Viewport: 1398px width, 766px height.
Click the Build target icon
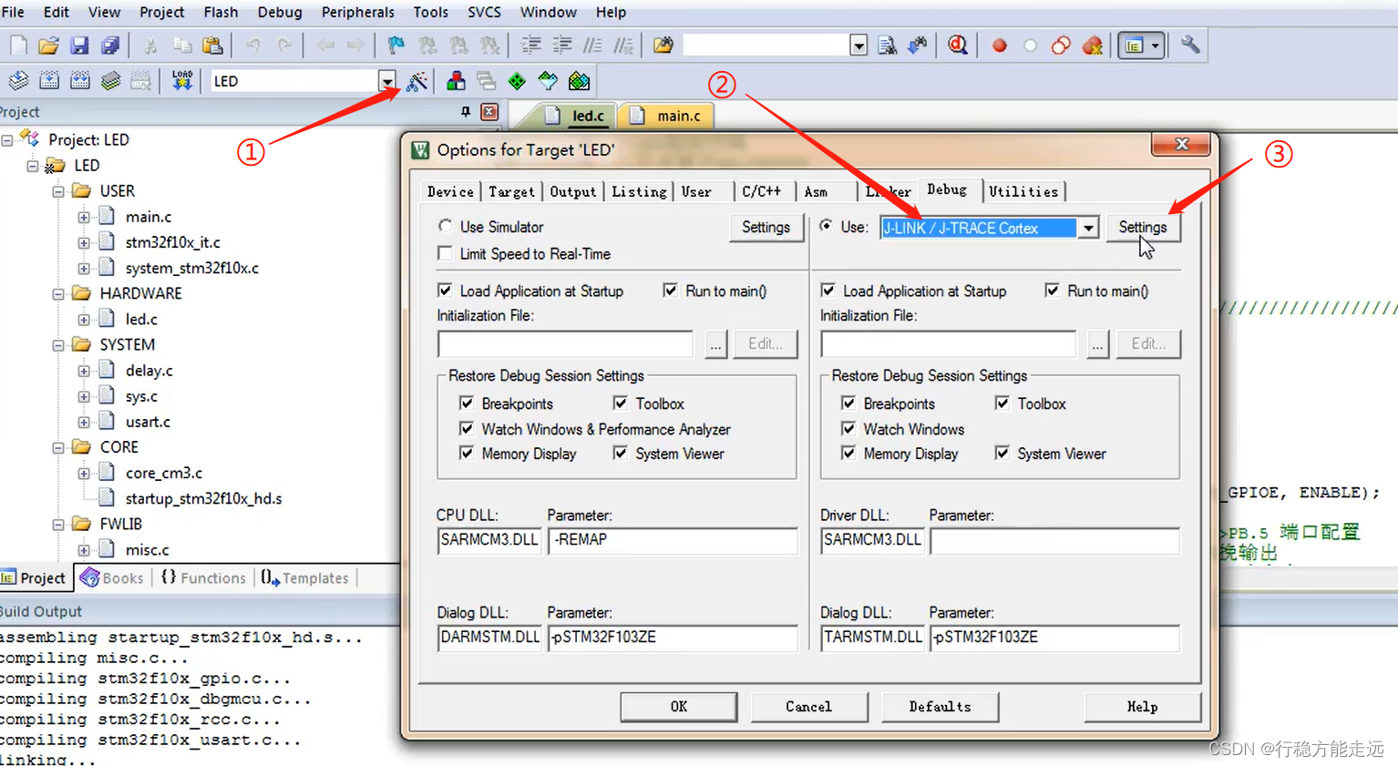[x=49, y=81]
